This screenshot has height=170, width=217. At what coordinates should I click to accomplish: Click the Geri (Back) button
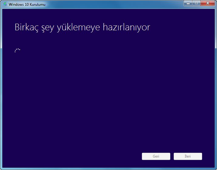pyautogui.click(x=156, y=156)
